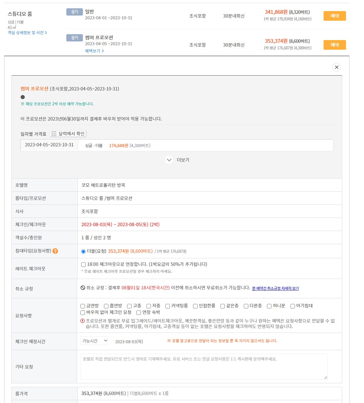Check the 흡연방 request option
Viewport: 364px width, 403px height.
pos(106,306)
